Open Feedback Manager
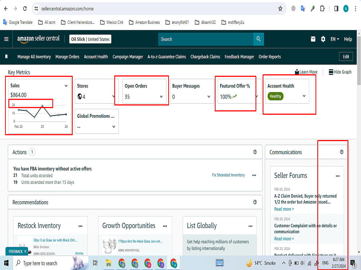The height and width of the screenshot is (270, 361). [239, 57]
